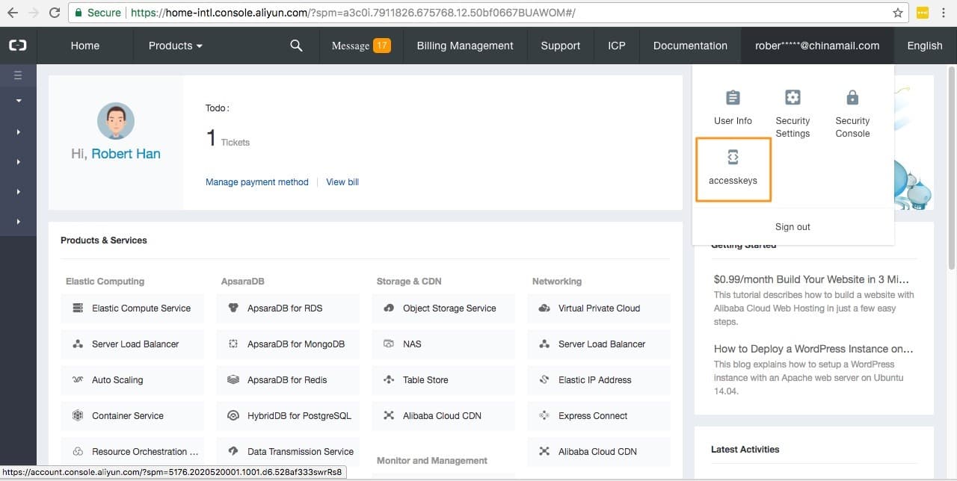Viewport: 957px width, 481px height.
Task: Click the Object Storage Service icon
Action: (389, 308)
